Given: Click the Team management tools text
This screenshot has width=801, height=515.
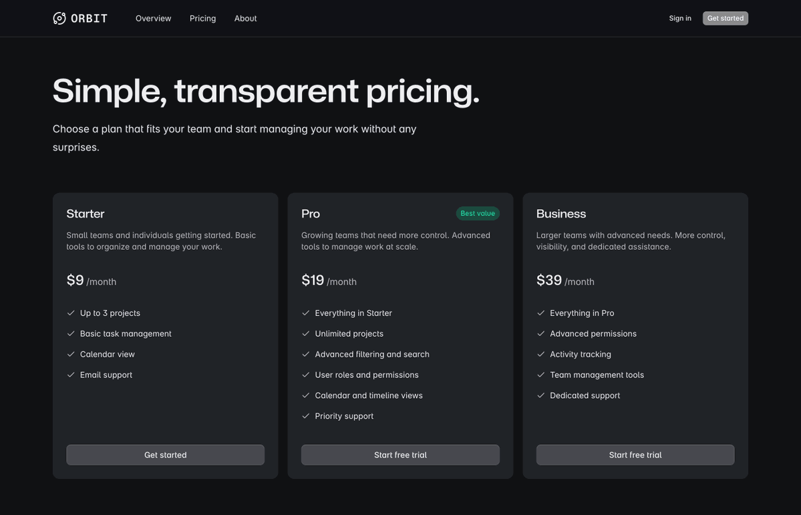Looking at the screenshot, I should click(597, 375).
